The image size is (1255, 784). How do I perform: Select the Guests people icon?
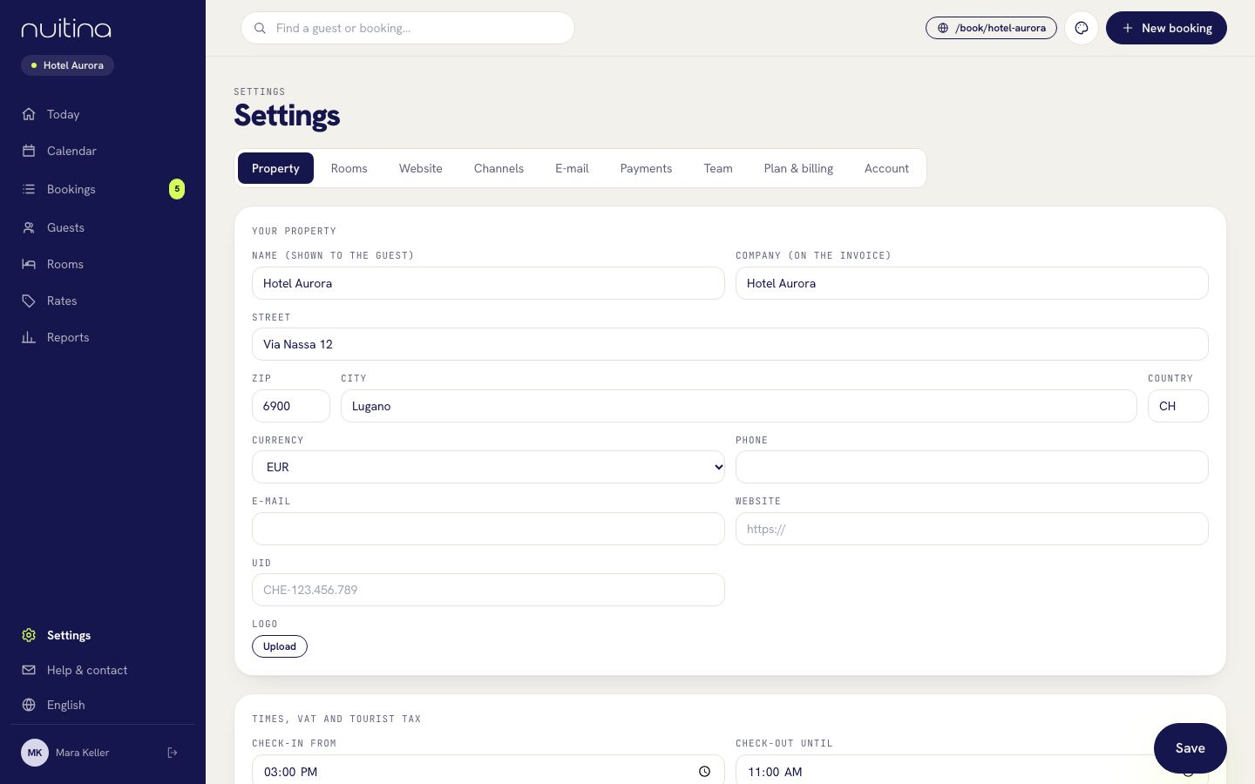coord(29,227)
